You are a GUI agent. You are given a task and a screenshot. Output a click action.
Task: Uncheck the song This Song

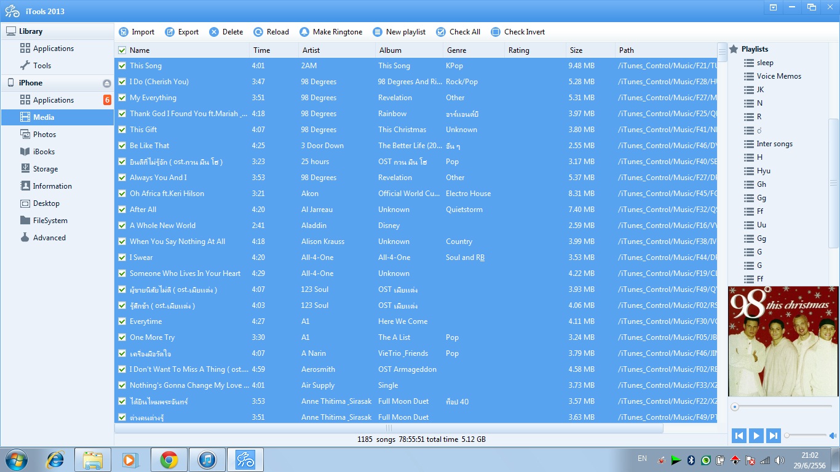point(122,66)
